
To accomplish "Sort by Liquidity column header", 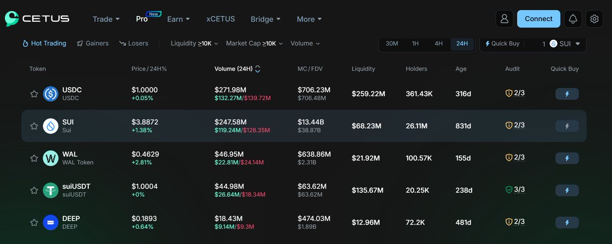I will pyautogui.click(x=363, y=69).
